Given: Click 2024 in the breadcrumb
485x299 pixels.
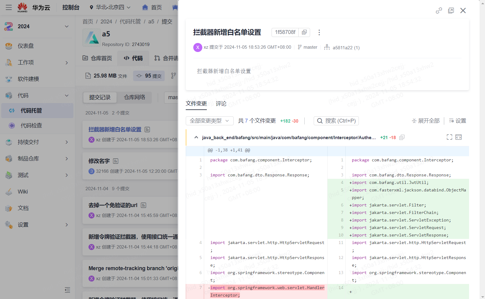Looking at the screenshot, I should (x=106, y=22).
